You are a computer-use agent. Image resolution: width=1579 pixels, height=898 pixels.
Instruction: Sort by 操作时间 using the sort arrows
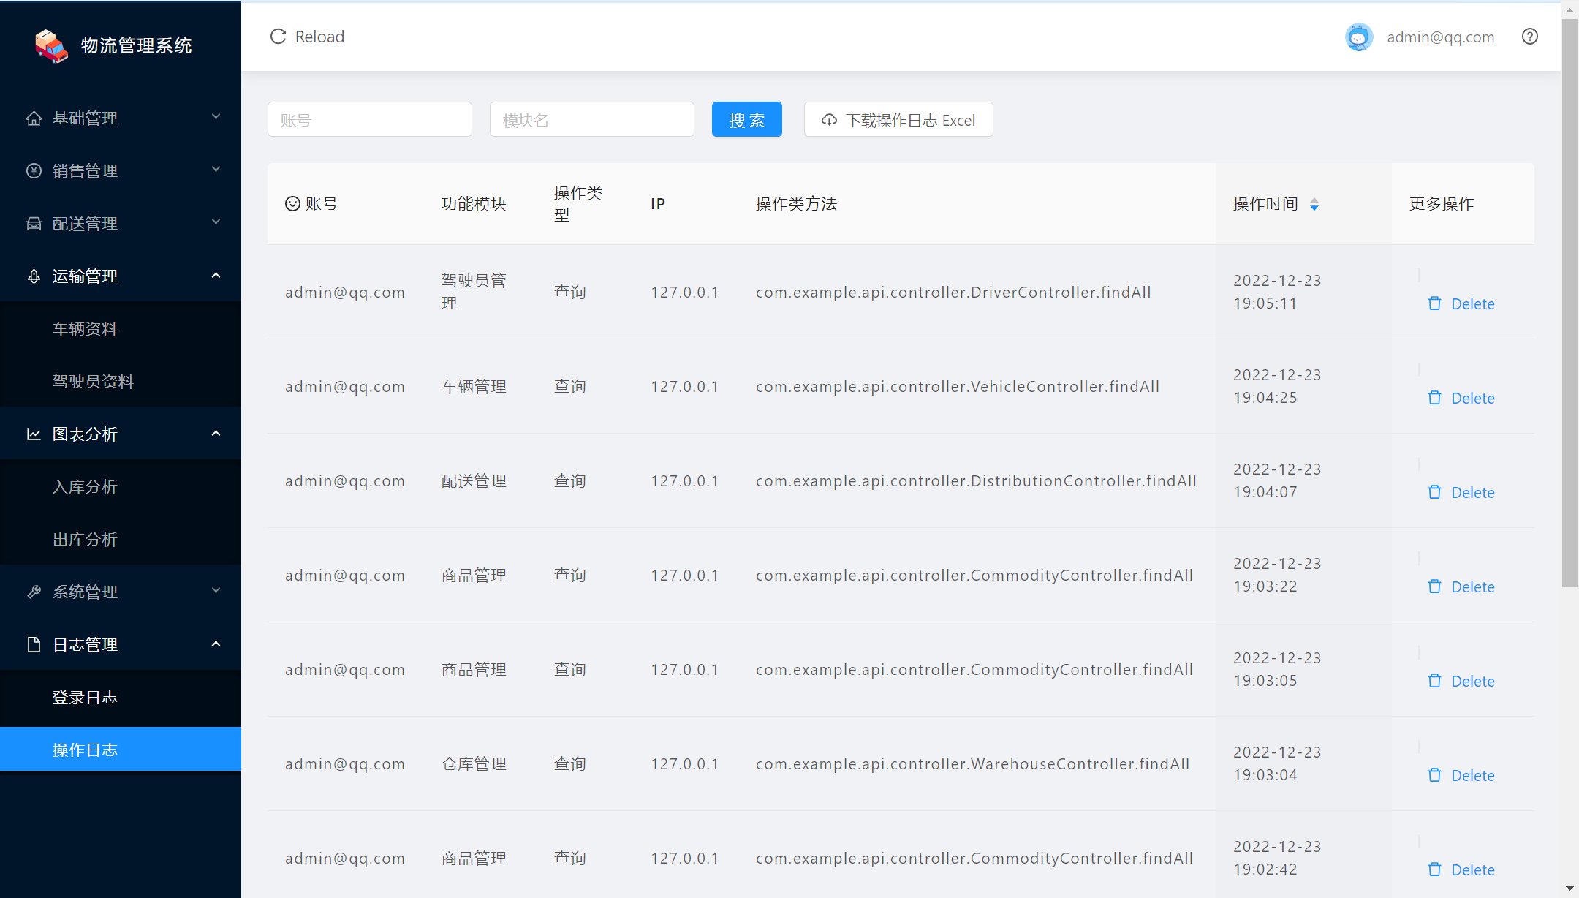1314,204
